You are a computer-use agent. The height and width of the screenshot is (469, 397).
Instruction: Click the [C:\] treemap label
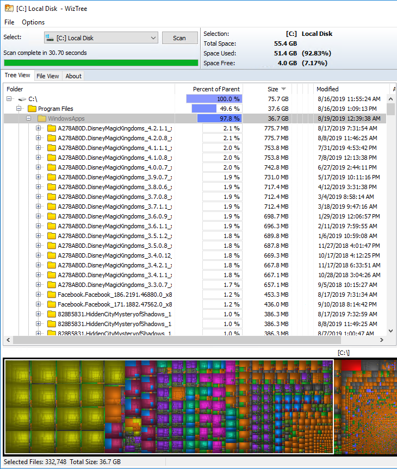[344, 353]
